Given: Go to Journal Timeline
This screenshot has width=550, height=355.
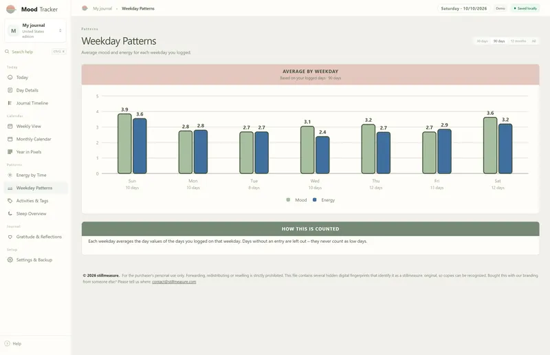Looking at the screenshot, I should pyautogui.click(x=36, y=103).
